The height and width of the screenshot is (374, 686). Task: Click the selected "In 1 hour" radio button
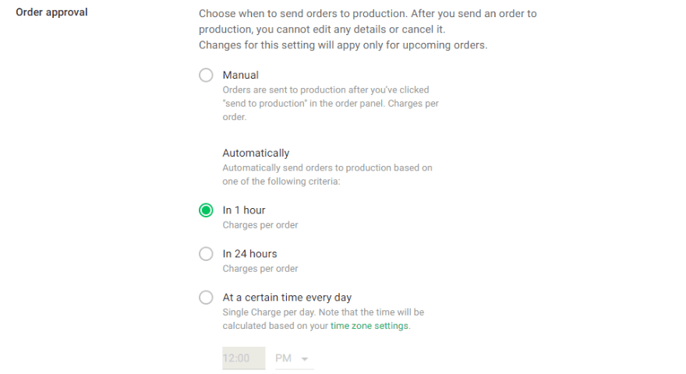pyautogui.click(x=206, y=210)
